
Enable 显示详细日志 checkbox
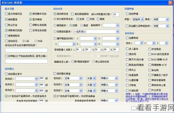[x=6, y=14]
